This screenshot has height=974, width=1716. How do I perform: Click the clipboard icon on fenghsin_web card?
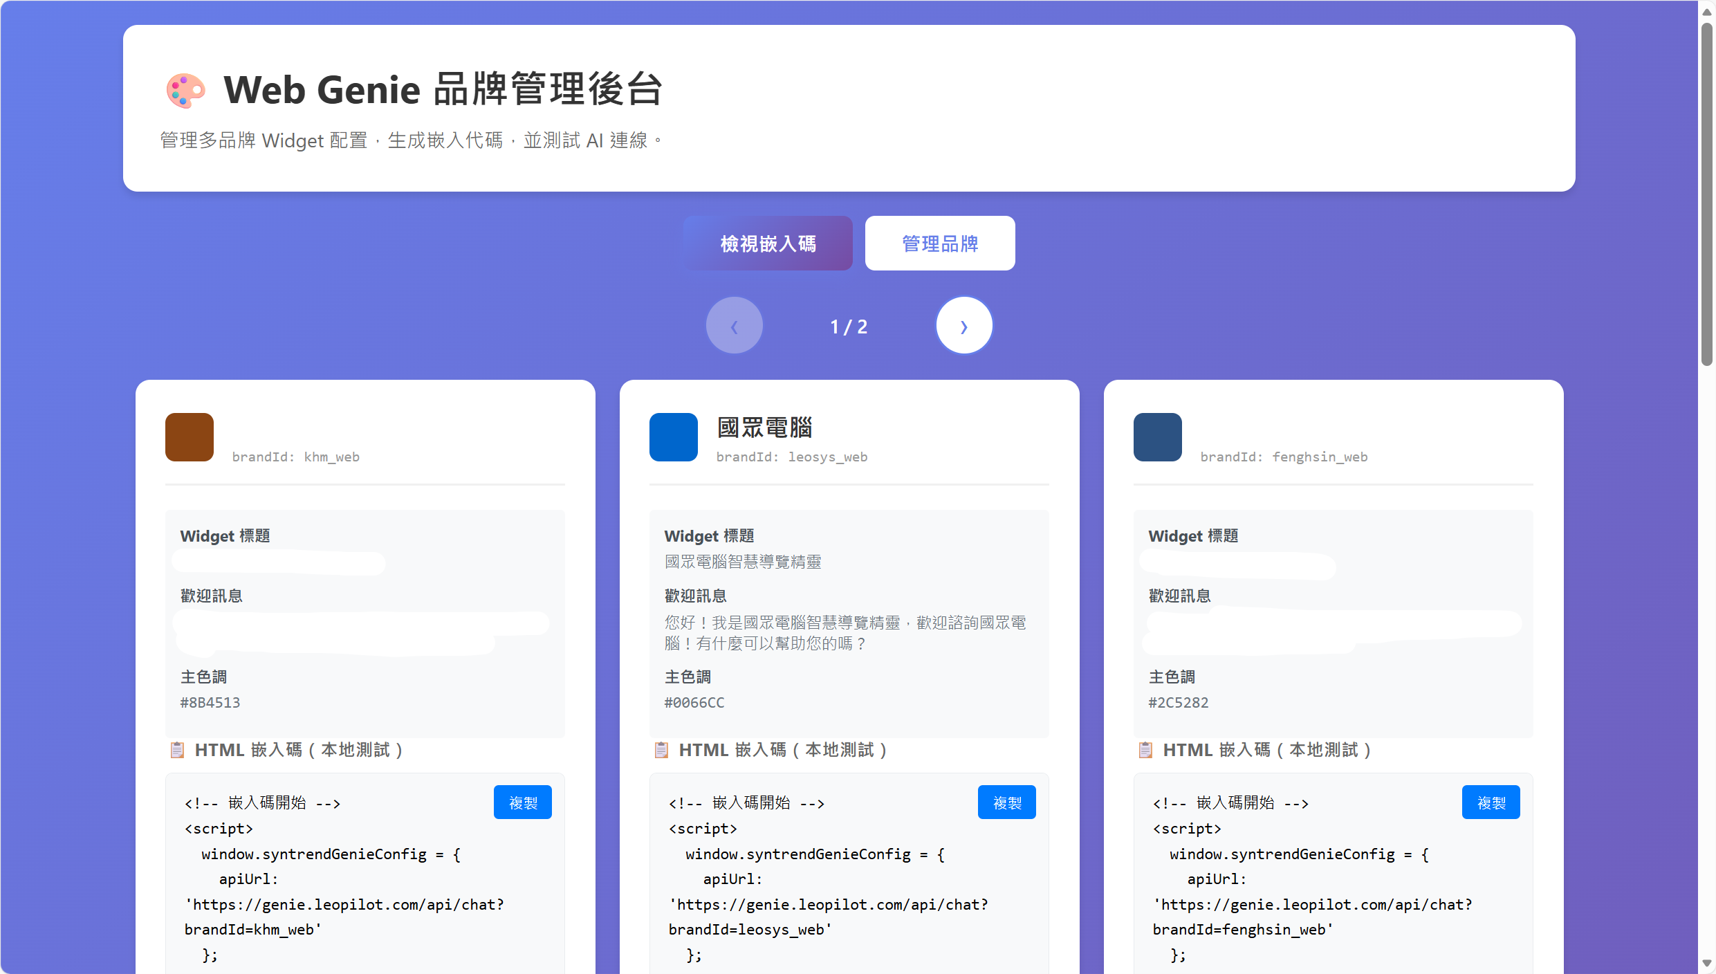(x=1146, y=750)
